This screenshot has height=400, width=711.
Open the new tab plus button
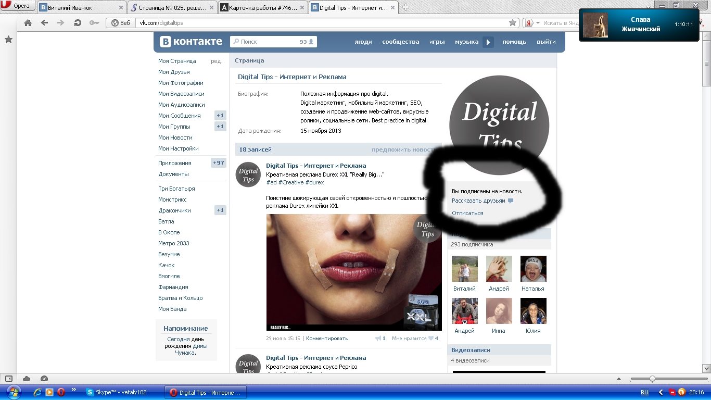coord(406,7)
